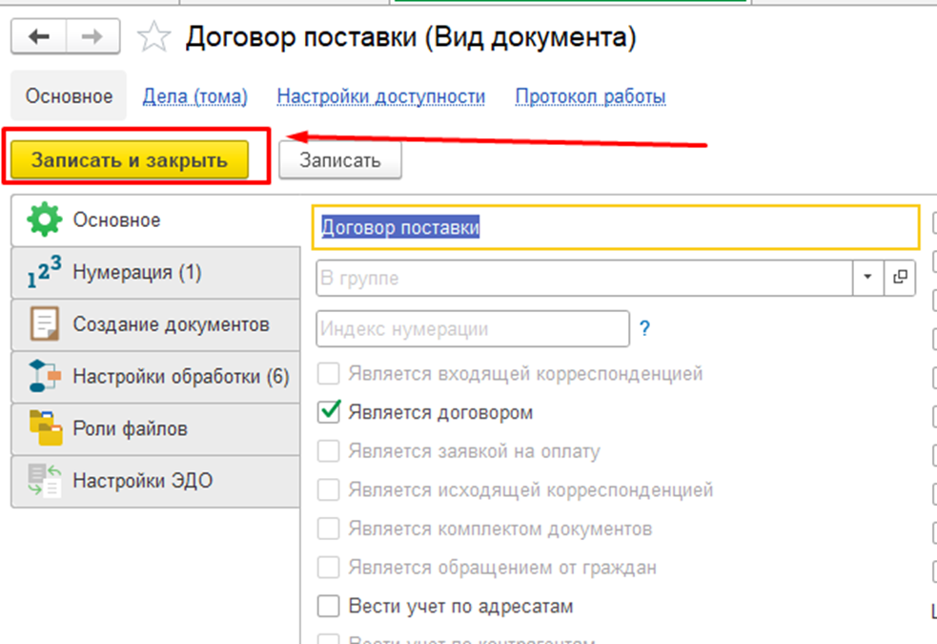
Task: Expand the В группе dropdown list
Action: coord(867,277)
